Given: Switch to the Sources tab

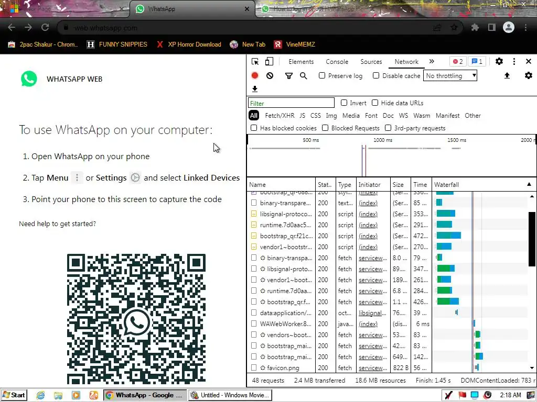Looking at the screenshot, I should tap(371, 62).
